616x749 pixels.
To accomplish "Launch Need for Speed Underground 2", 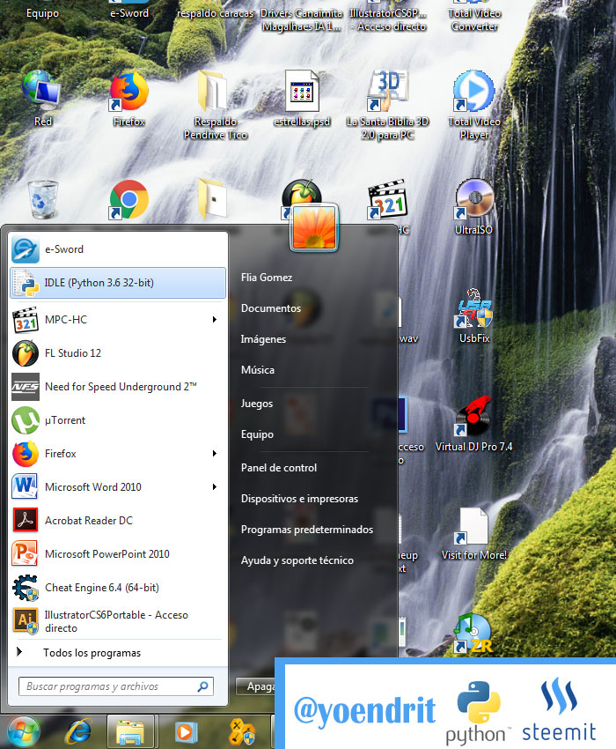I will pos(117,387).
